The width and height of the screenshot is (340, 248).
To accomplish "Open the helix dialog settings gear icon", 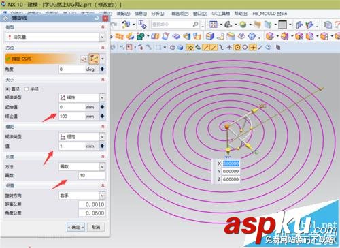I will 6,18.
